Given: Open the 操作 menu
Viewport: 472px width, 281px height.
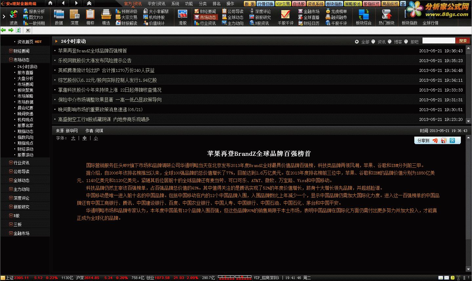Looking at the screenshot, I should coord(230,4).
